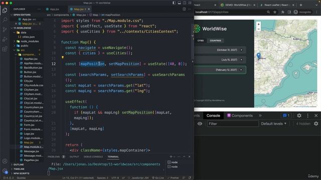The image size is (321, 180).
Task: Switch to App.jsx editor tab
Action: coord(55,9)
